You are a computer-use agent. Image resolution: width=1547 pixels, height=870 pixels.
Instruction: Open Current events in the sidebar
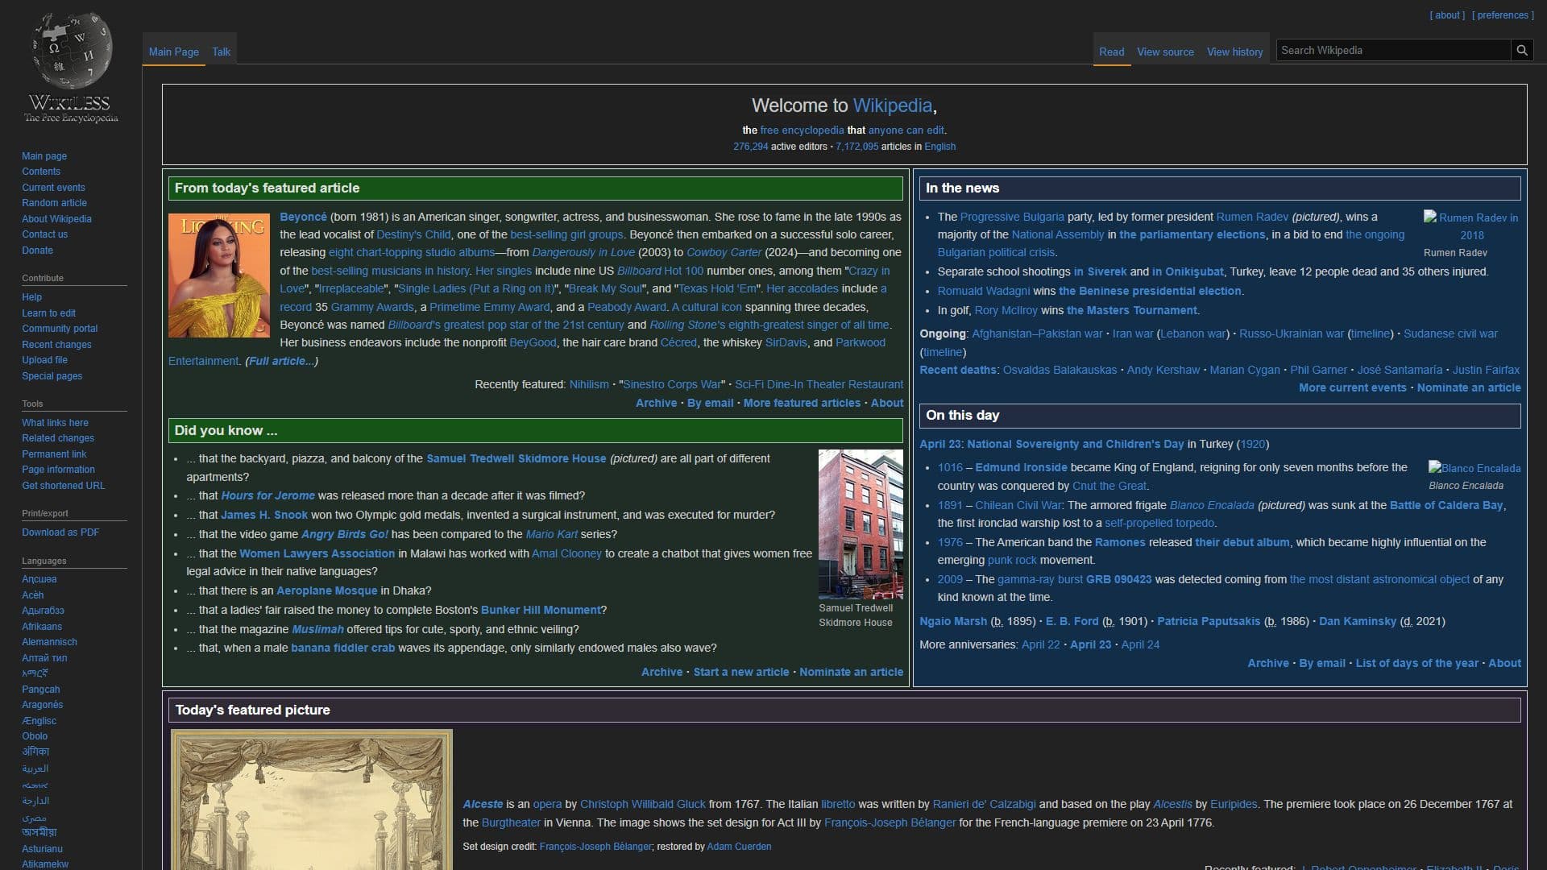(x=53, y=188)
